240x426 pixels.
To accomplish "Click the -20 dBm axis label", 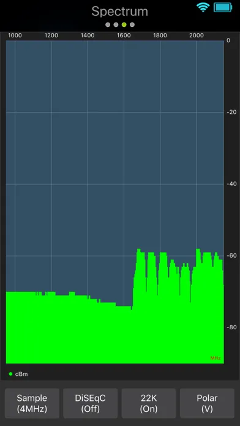I will pyautogui.click(x=231, y=112).
